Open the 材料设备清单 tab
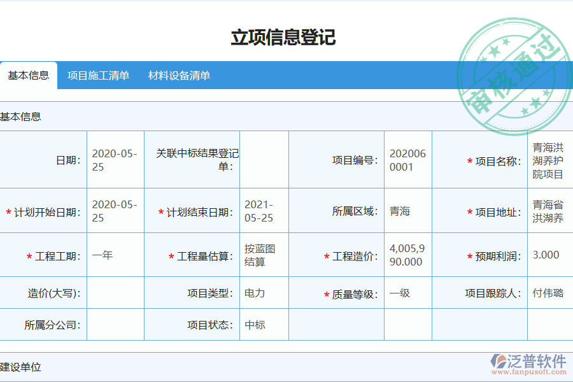Viewport: 573px width, 382px height. (x=181, y=75)
